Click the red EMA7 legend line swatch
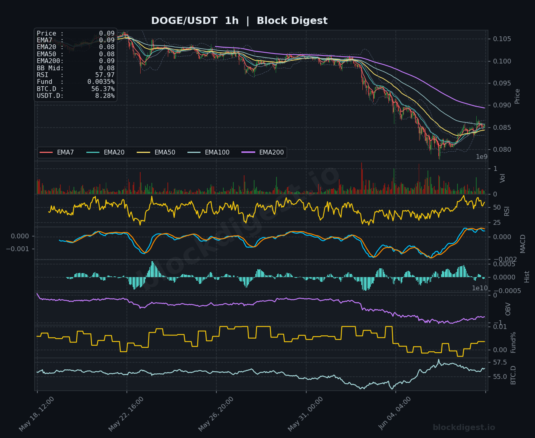Screen dimensions: 535x438 [46, 153]
